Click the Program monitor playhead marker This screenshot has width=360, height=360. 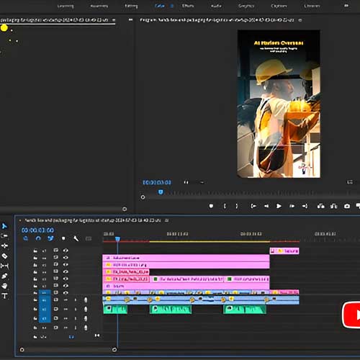[x=161, y=192]
